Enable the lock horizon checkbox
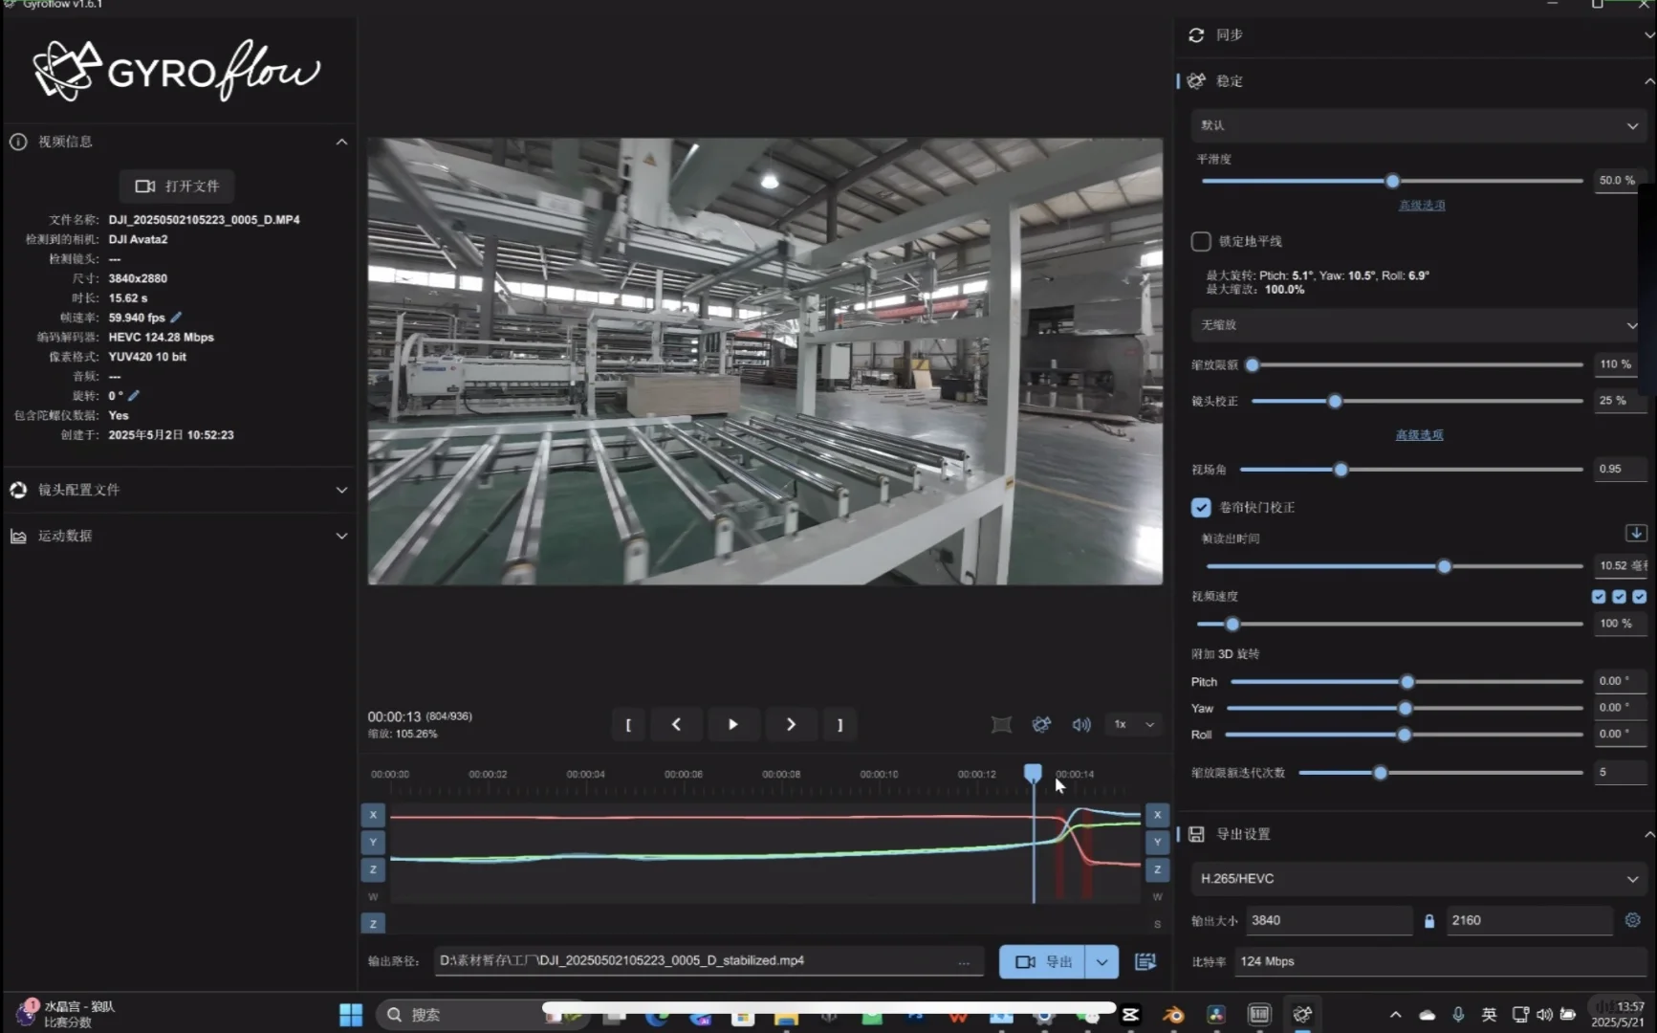This screenshot has width=1657, height=1033. pyautogui.click(x=1201, y=241)
